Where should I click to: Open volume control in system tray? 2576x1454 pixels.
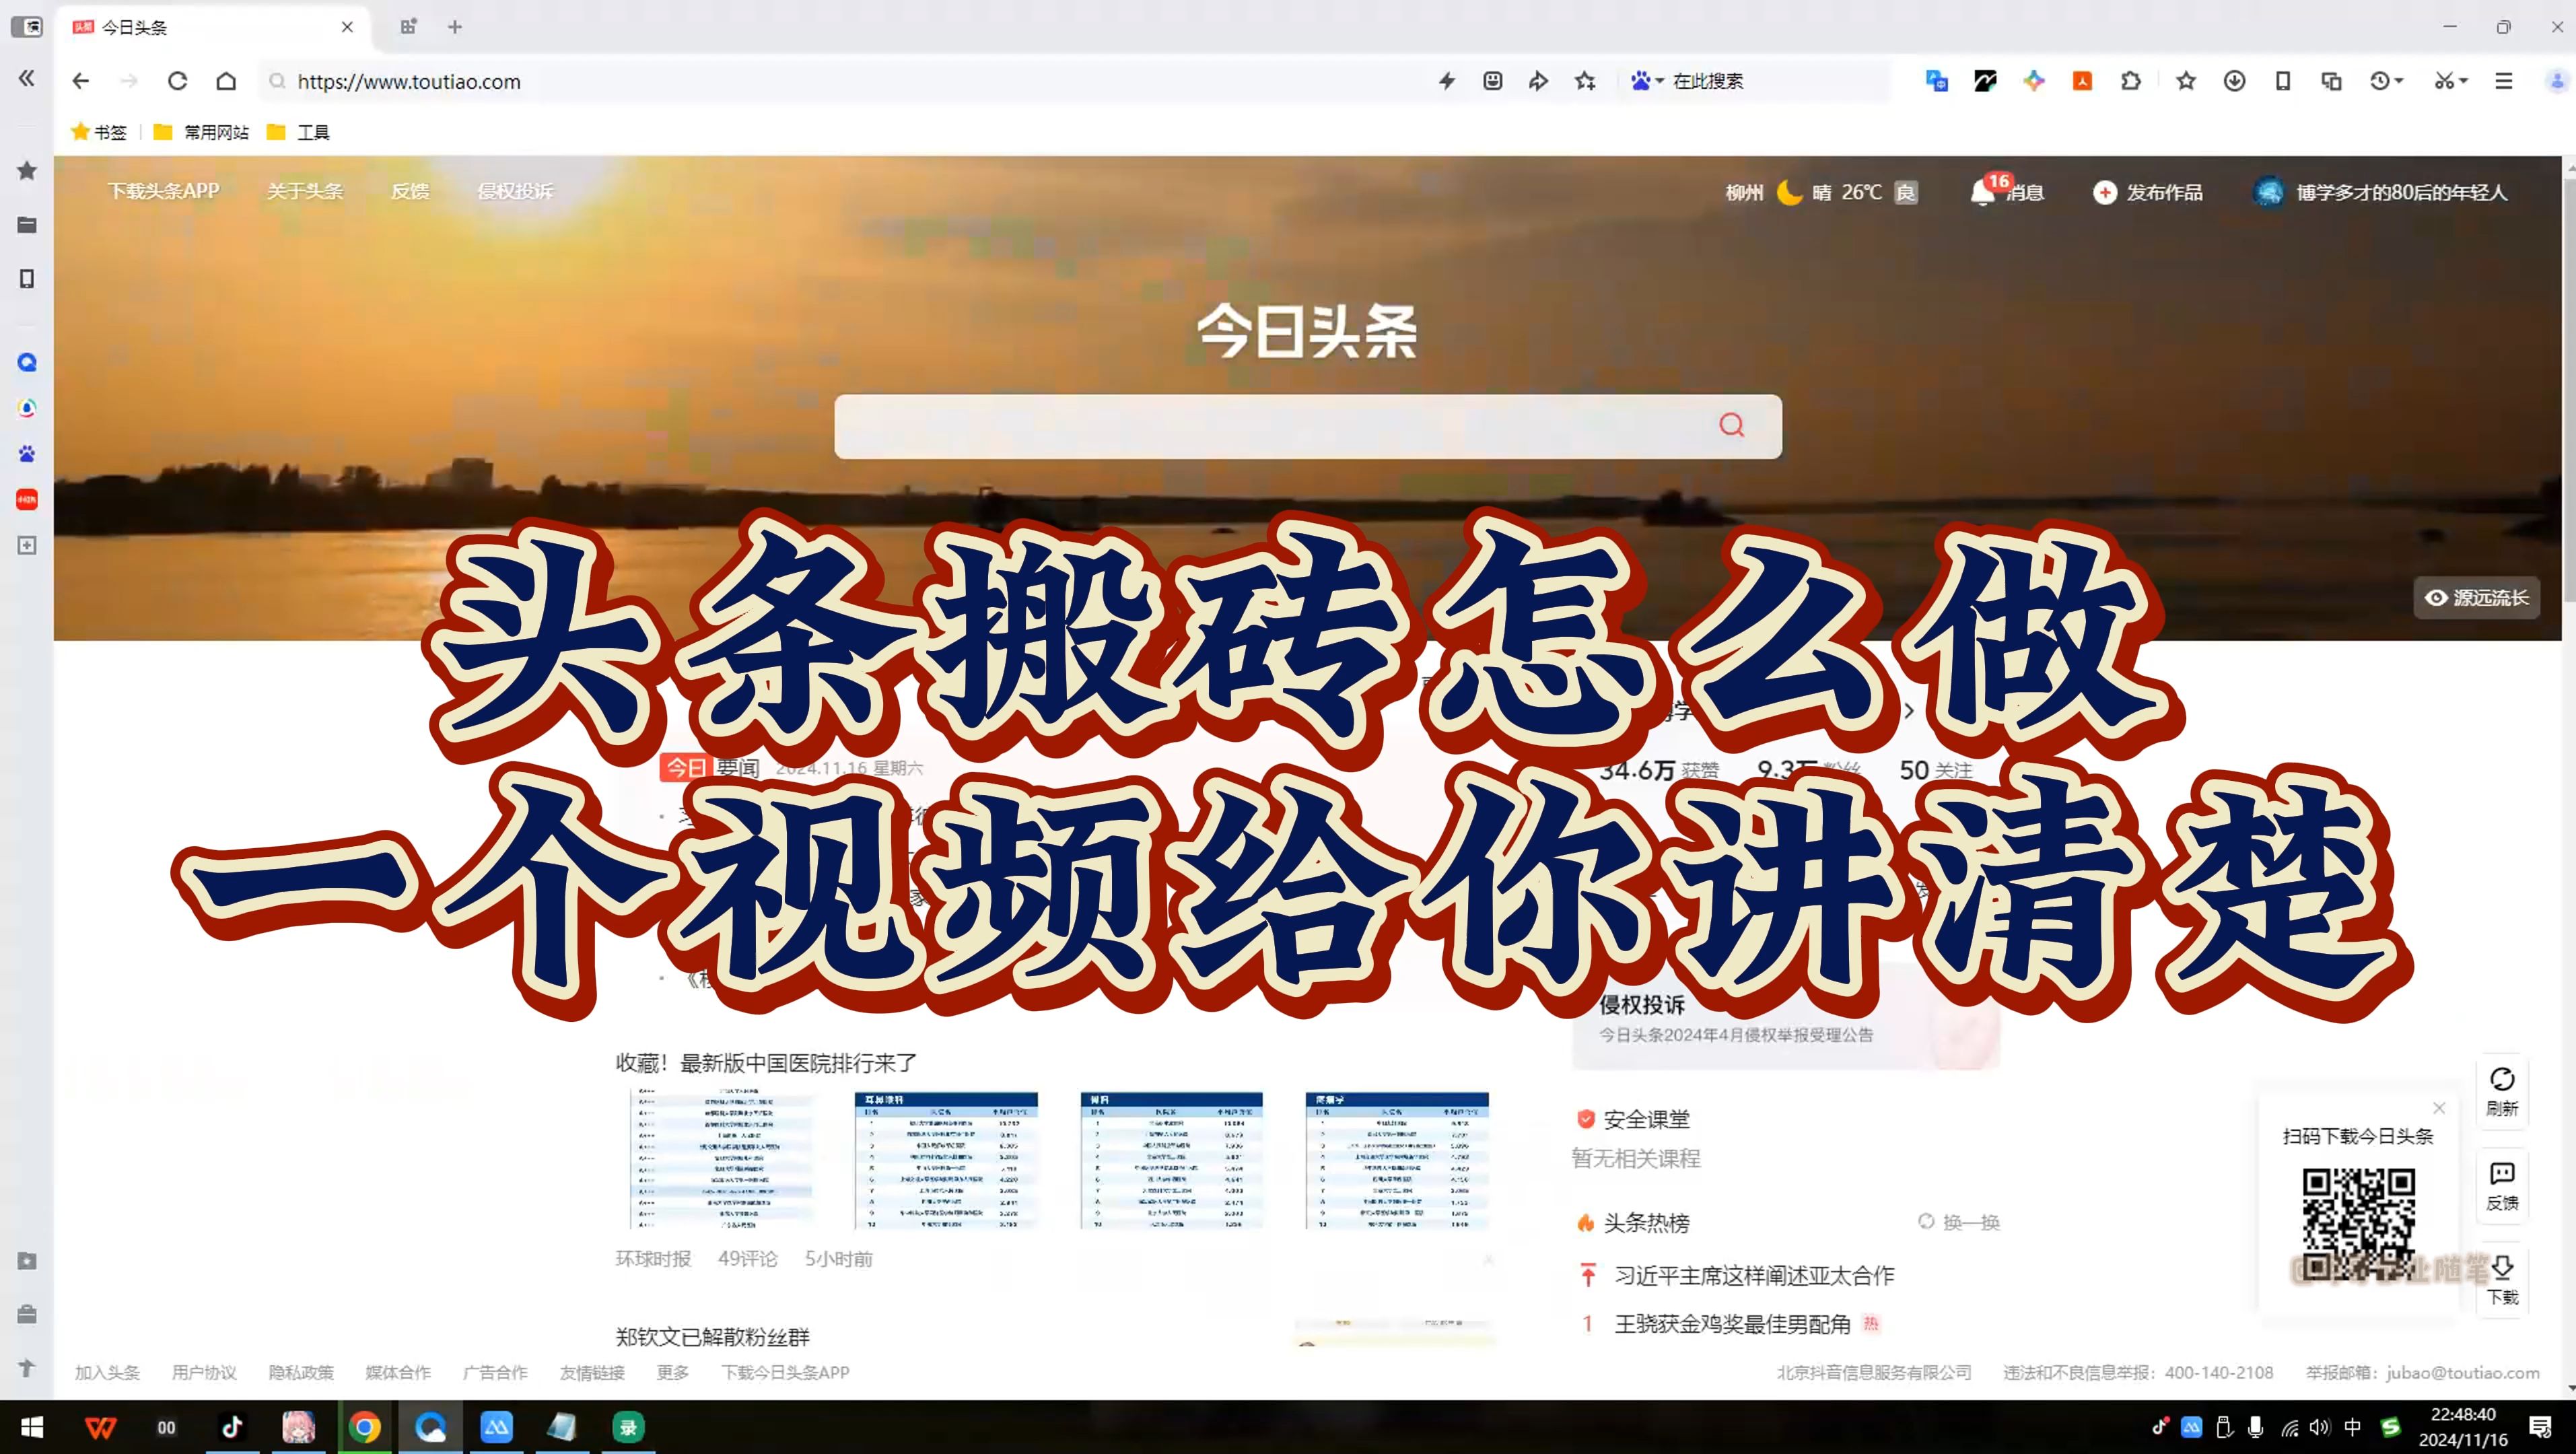2320,1427
